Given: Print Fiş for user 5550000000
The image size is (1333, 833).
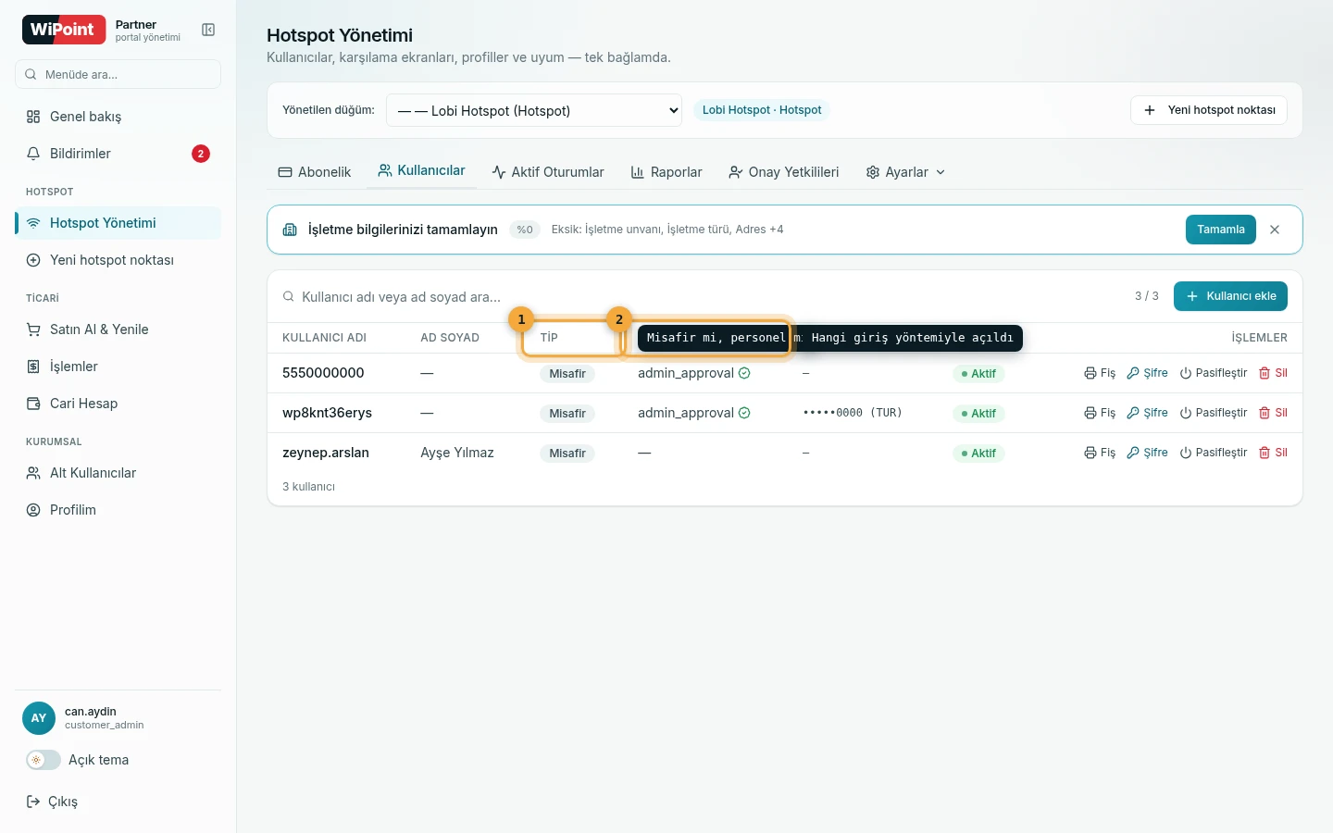Looking at the screenshot, I should point(1100,373).
